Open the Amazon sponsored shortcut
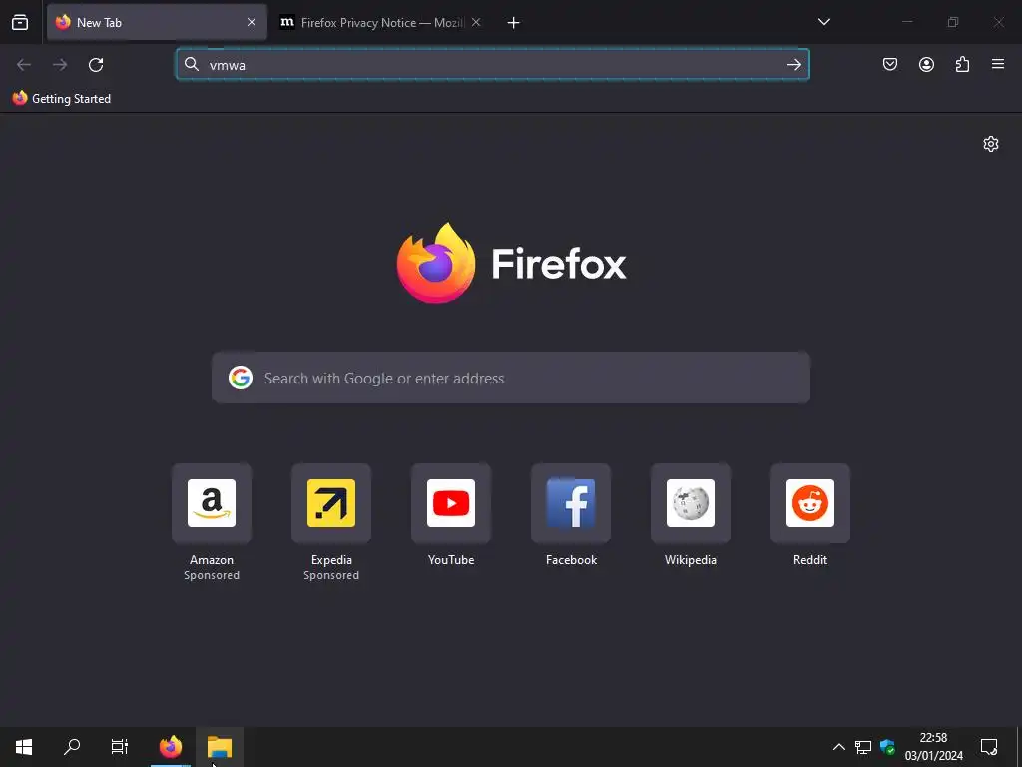1022x767 pixels. [x=212, y=522]
